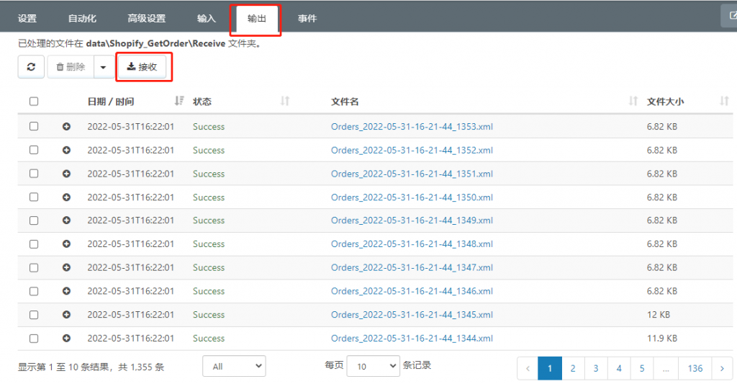Tick the select-all checkbox in header
This screenshot has height=384, width=737.
pos(34,101)
